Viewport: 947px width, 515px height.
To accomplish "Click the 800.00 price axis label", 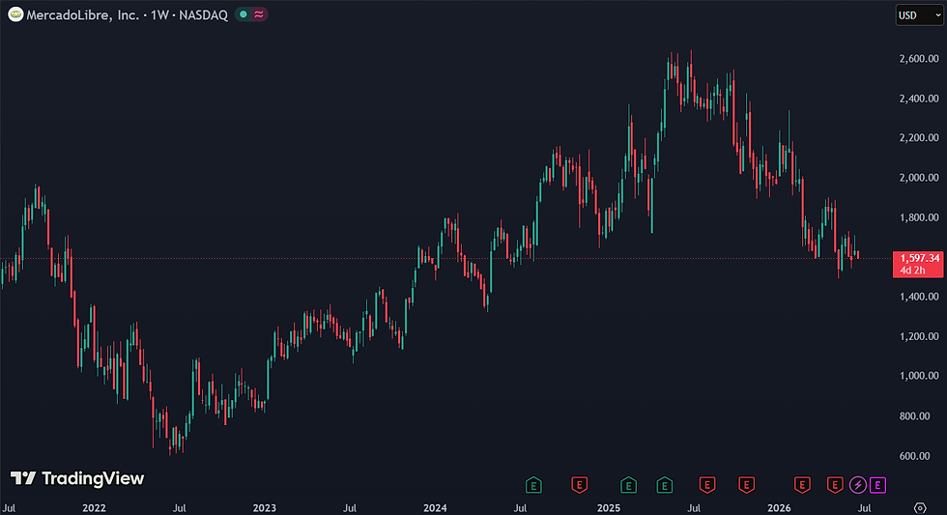I will (914, 416).
